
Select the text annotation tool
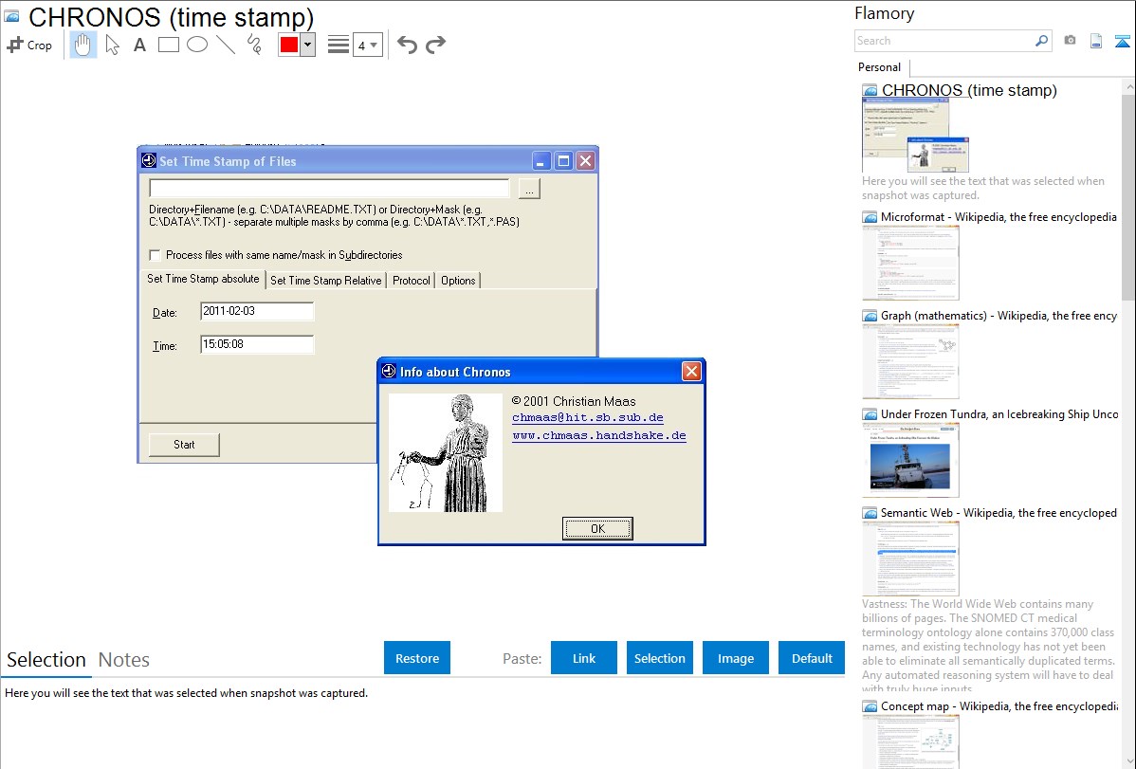(139, 45)
